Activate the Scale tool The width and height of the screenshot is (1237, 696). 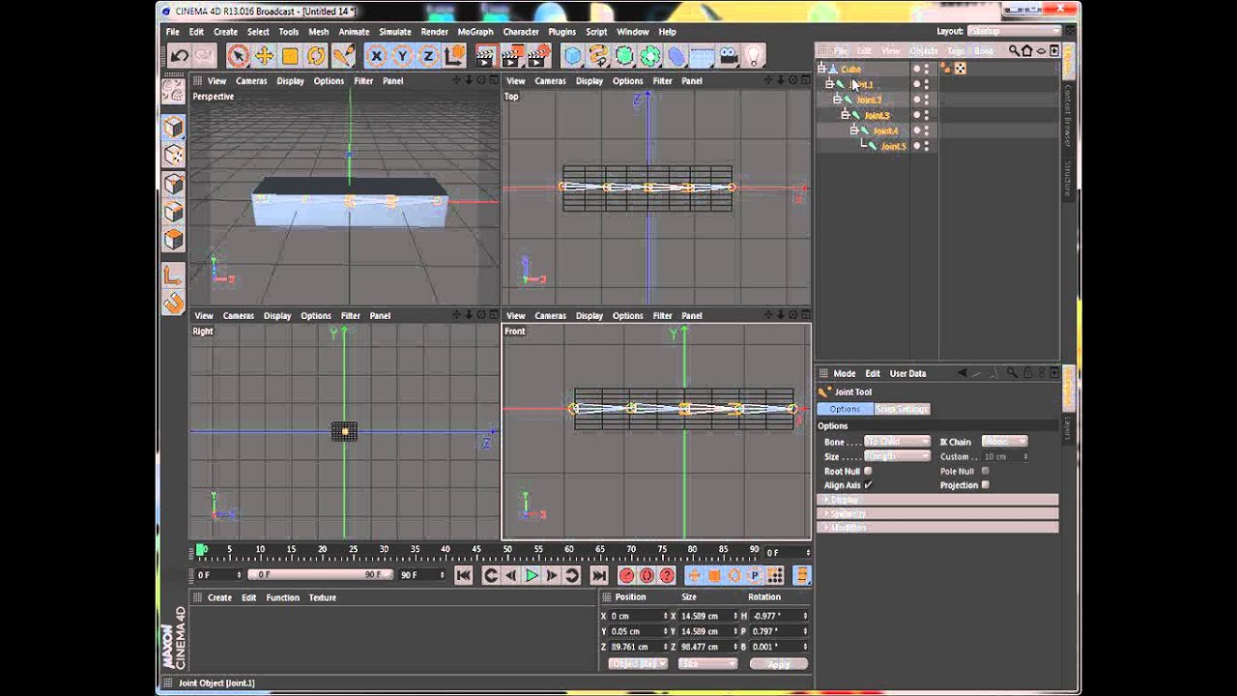tap(290, 56)
